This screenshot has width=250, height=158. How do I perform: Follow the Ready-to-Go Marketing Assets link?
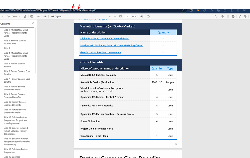tap(112, 45)
